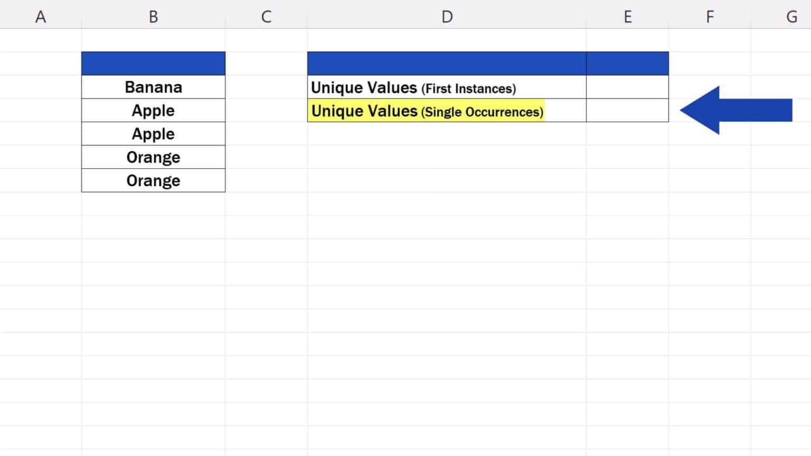Image resolution: width=811 pixels, height=456 pixels.
Task: Select column header A
Action: (x=40, y=16)
